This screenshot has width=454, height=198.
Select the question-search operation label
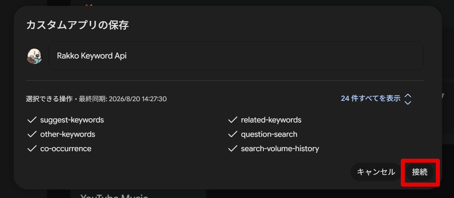pos(269,134)
